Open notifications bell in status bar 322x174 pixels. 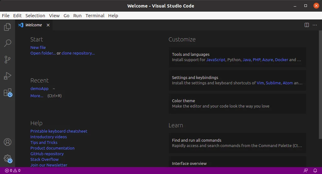pos(315,171)
